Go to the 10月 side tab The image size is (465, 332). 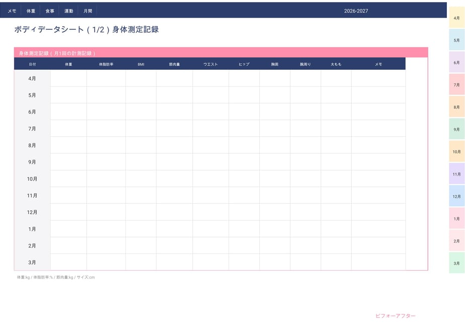[x=457, y=151]
